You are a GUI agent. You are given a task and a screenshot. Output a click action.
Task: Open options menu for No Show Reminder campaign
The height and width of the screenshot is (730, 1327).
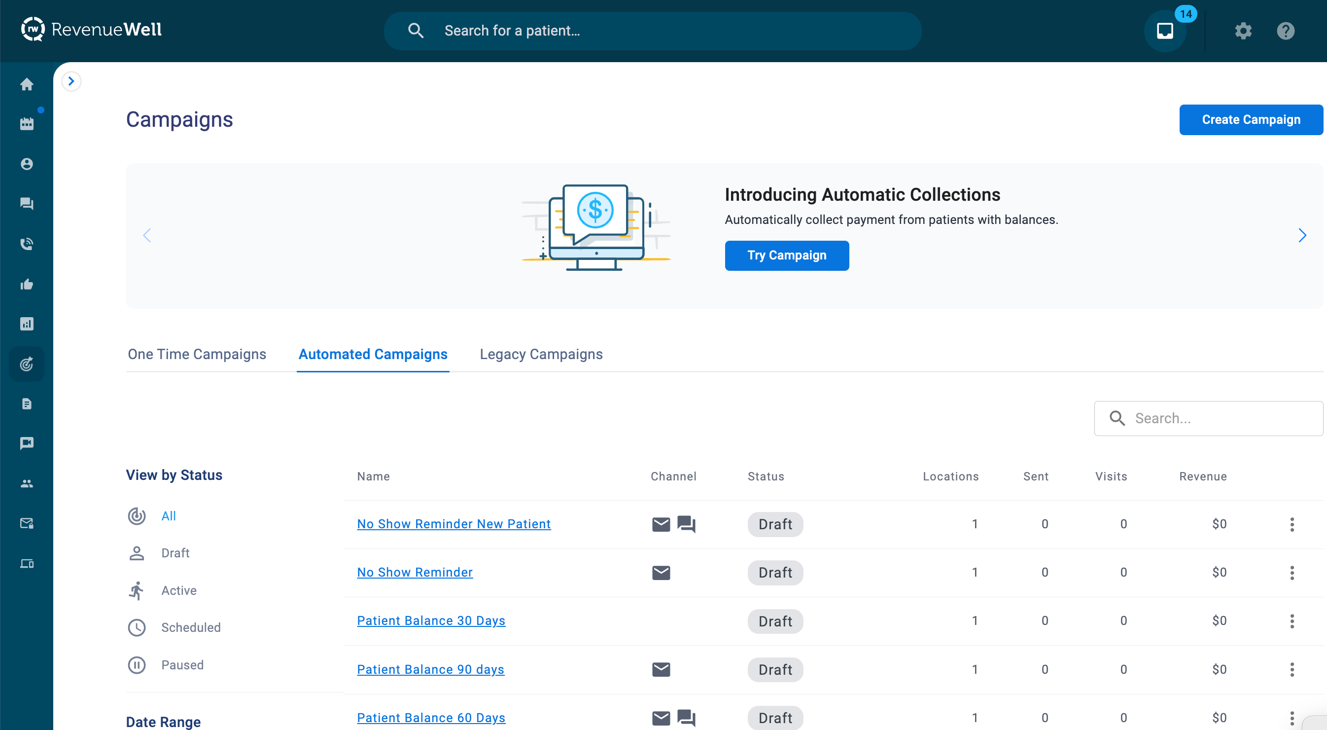1292,572
